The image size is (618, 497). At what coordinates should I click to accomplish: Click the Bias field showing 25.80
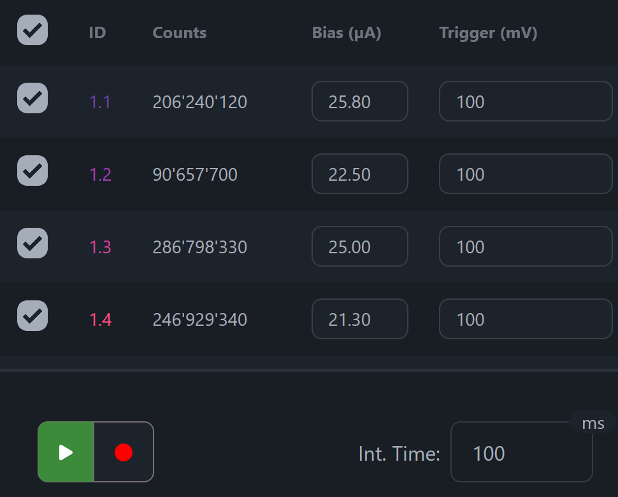(x=359, y=102)
